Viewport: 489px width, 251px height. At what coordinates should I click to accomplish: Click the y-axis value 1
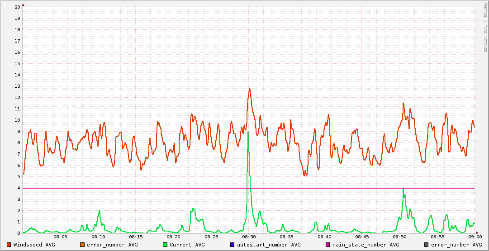click(x=19, y=222)
